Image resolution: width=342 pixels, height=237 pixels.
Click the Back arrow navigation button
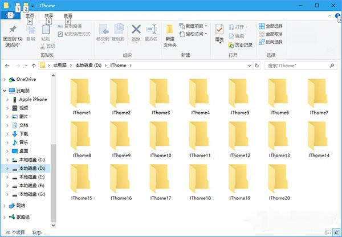click(6, 66)
